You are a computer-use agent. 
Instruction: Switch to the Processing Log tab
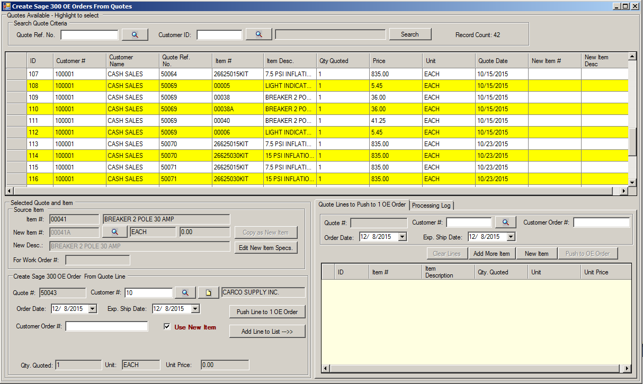click(x=431, y=206)
